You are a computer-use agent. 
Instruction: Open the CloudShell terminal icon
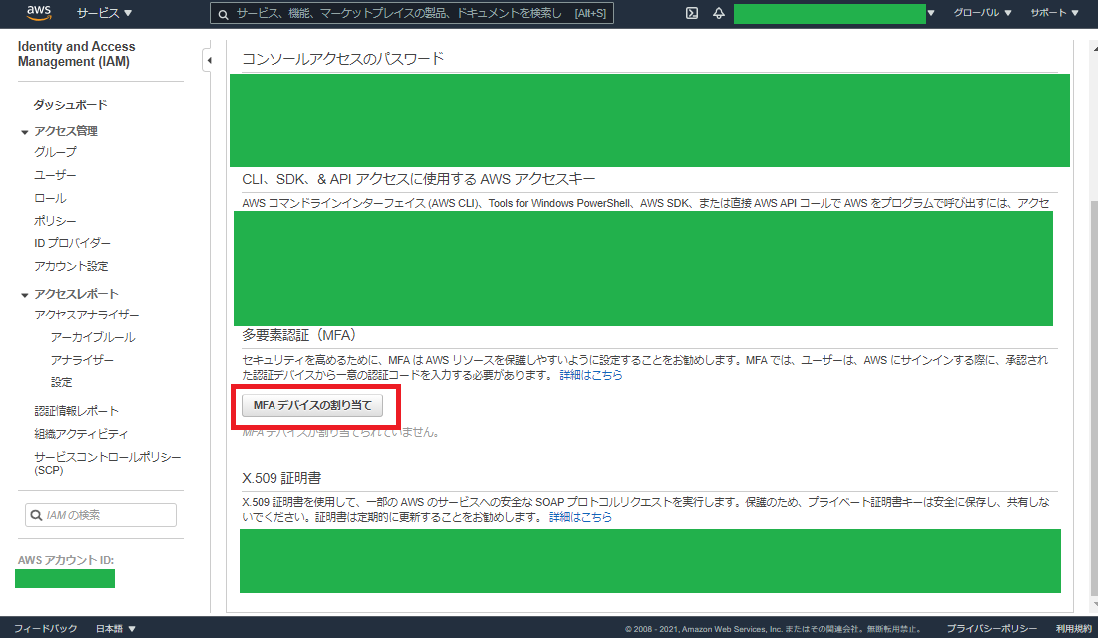pos(691,13)
